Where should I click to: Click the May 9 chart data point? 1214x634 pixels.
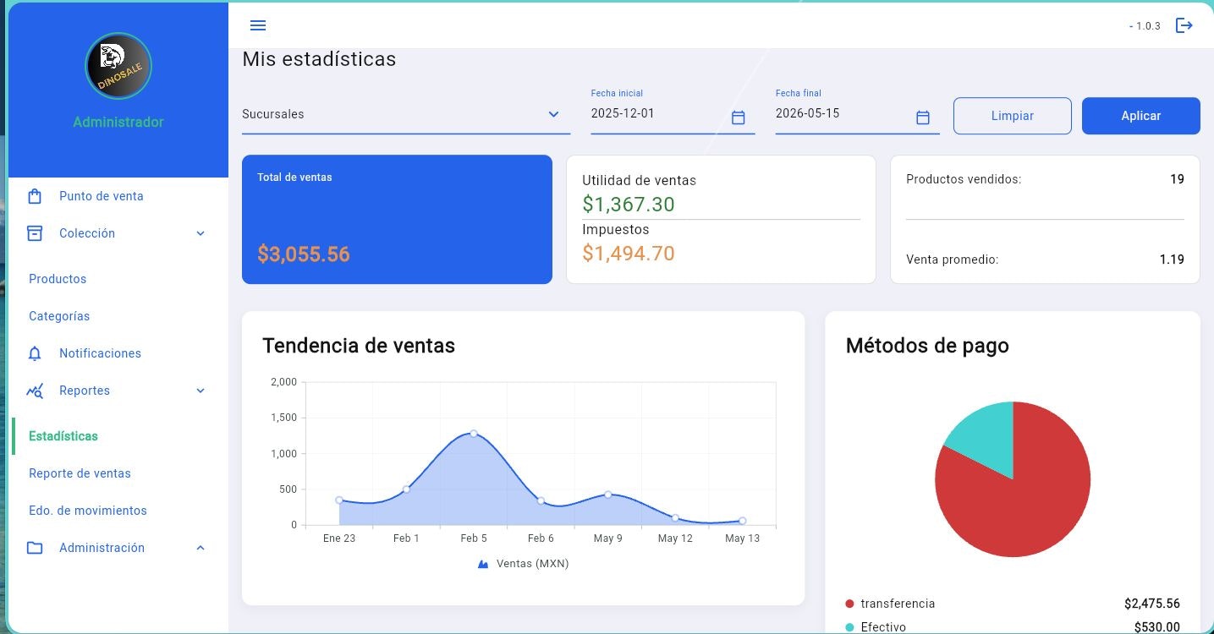[607, 494]
